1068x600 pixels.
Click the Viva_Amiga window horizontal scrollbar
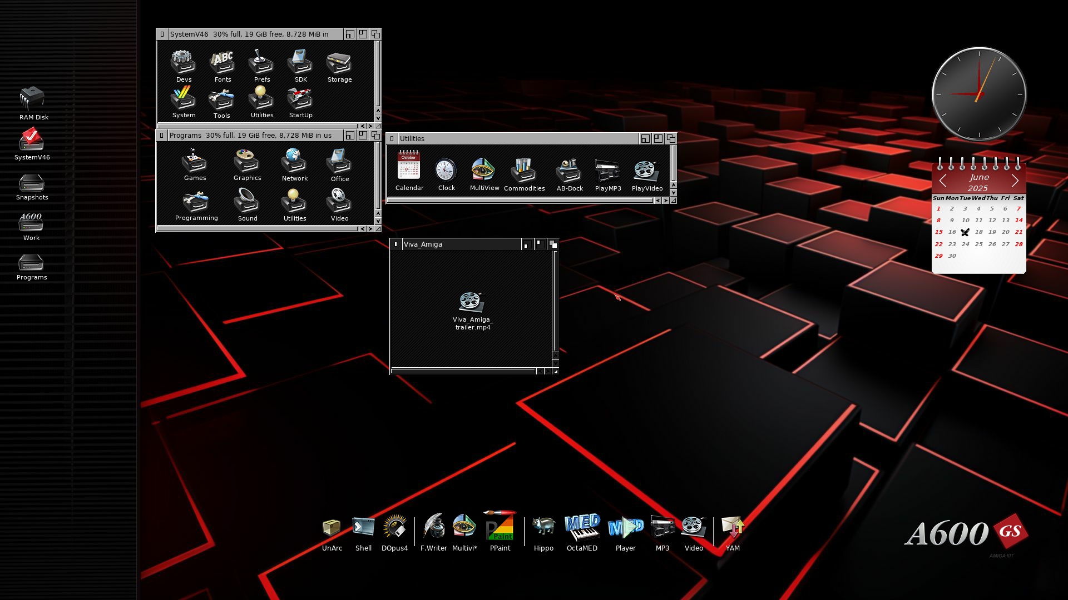[463, 371]
